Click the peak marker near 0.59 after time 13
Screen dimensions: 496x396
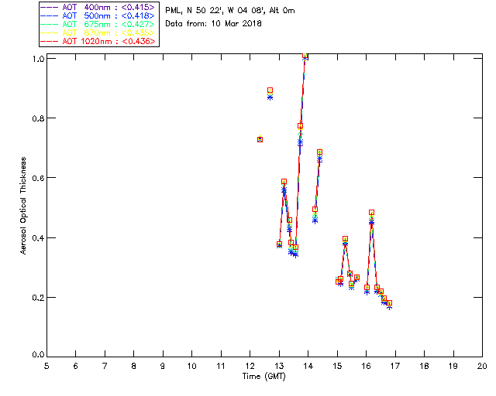tap(284, 182)
